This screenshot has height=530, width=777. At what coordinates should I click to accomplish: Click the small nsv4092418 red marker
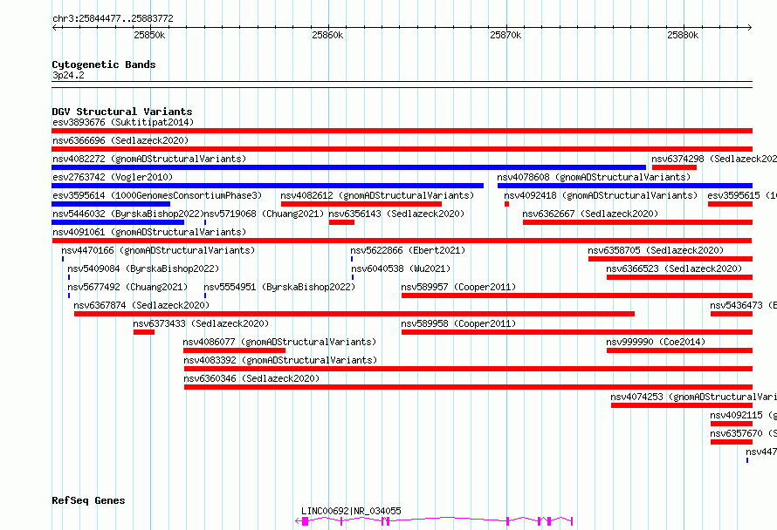click(506, 204)
